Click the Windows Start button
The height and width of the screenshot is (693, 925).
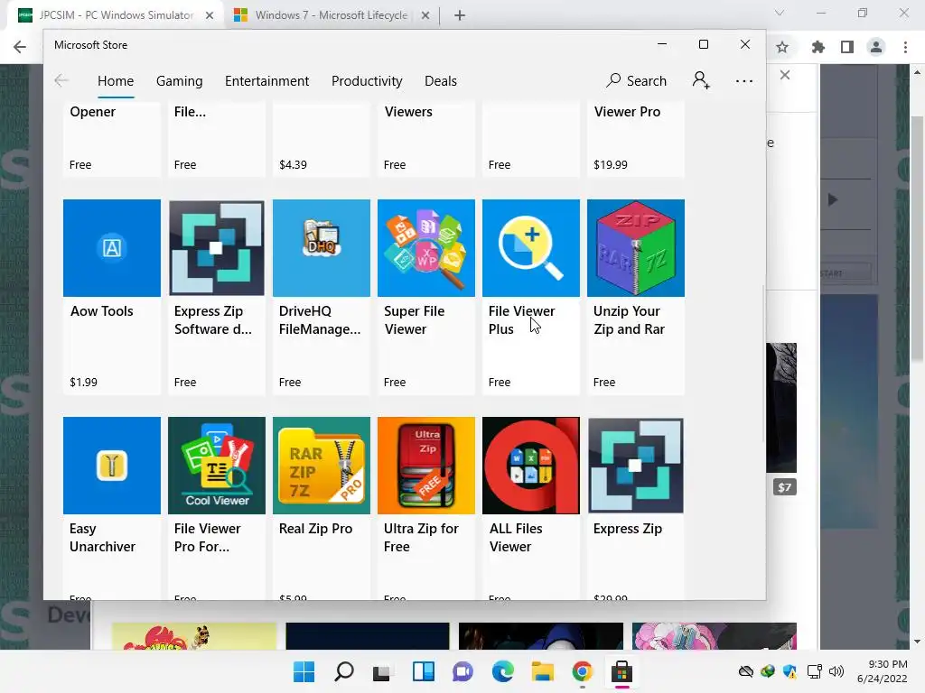pyautogui.click(x=304, y=671)
